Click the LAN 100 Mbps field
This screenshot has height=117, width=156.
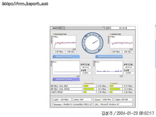point(62,100)
